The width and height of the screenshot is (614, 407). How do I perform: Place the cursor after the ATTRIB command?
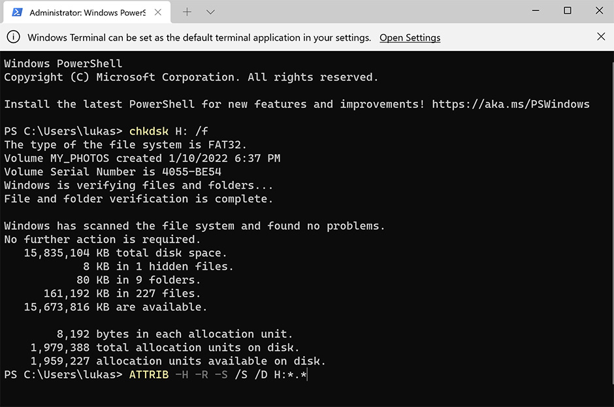[307, 374]
